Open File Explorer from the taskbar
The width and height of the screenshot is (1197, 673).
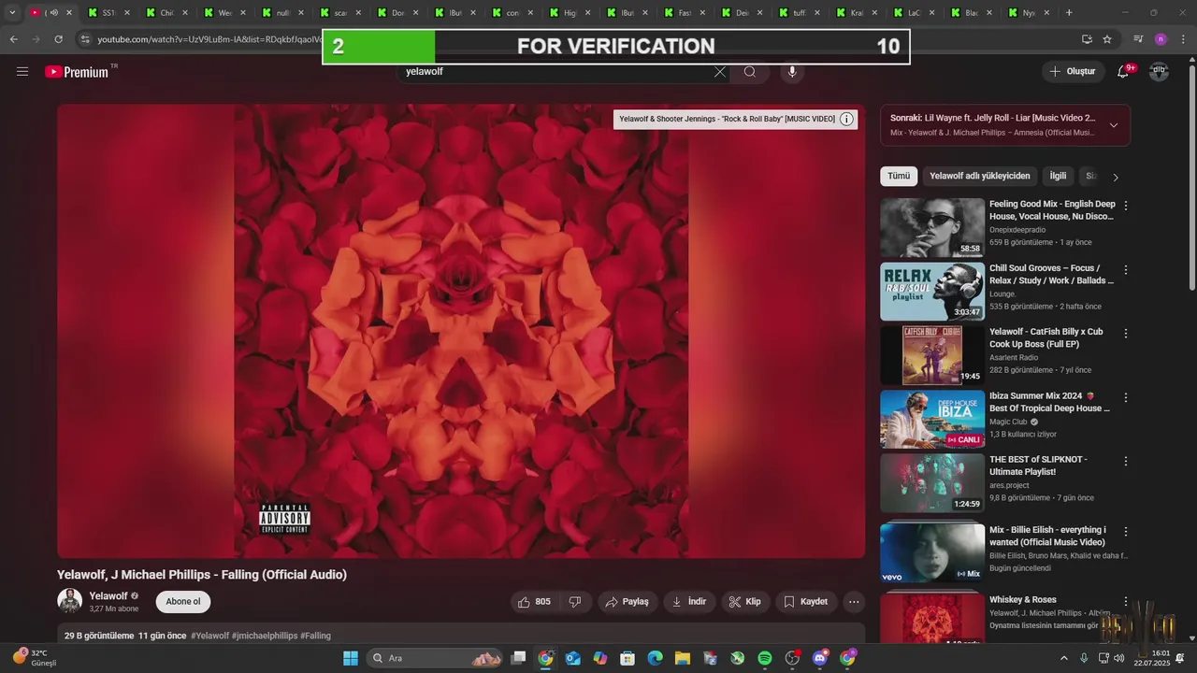(x=683, y=658)
